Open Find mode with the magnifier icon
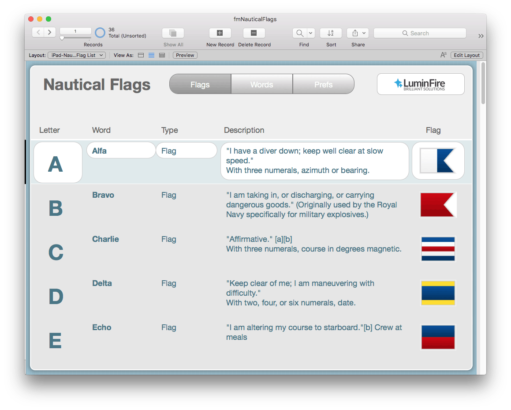511x410 pixels. [300, 33]
